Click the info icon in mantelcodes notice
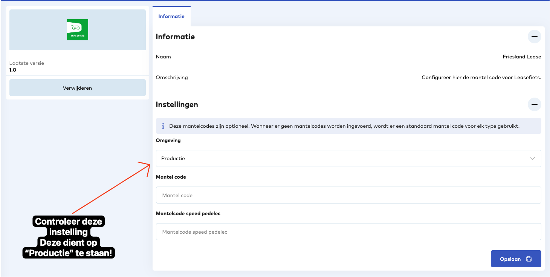Screen dimensions: 550x277 (163, 126)
